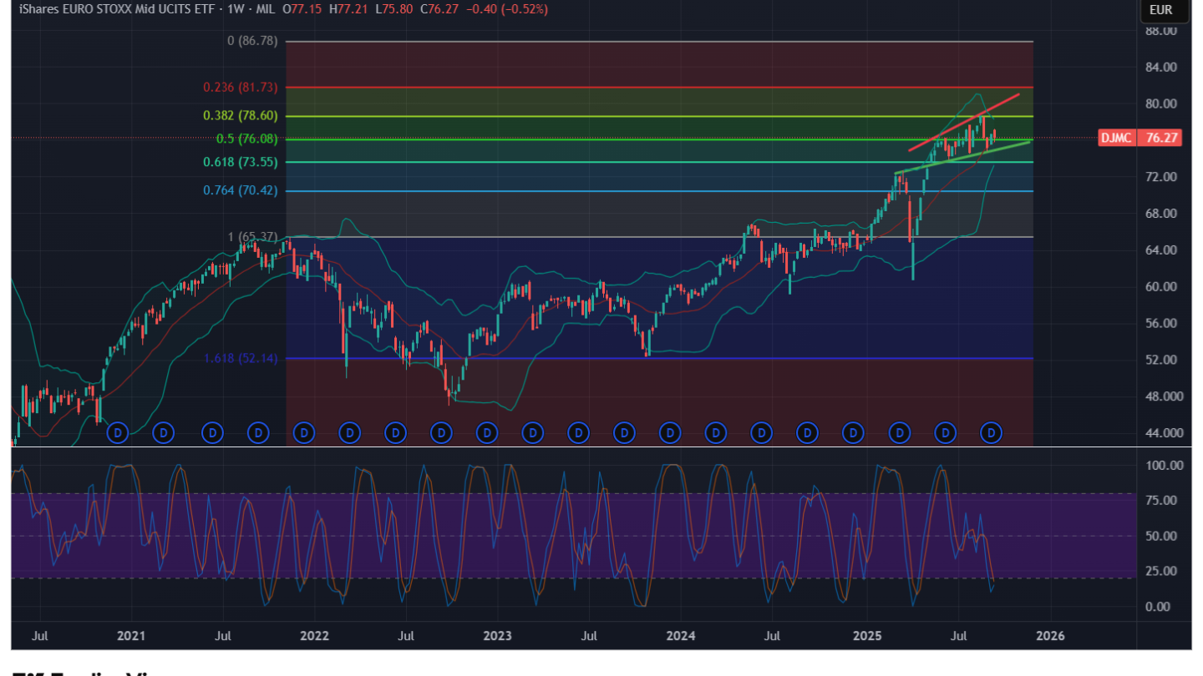1203x676 pixels.
Task: Select the 0.618 (73.55) Fibonacci level label
Action: pyautogui.click(x=240, y=162)
